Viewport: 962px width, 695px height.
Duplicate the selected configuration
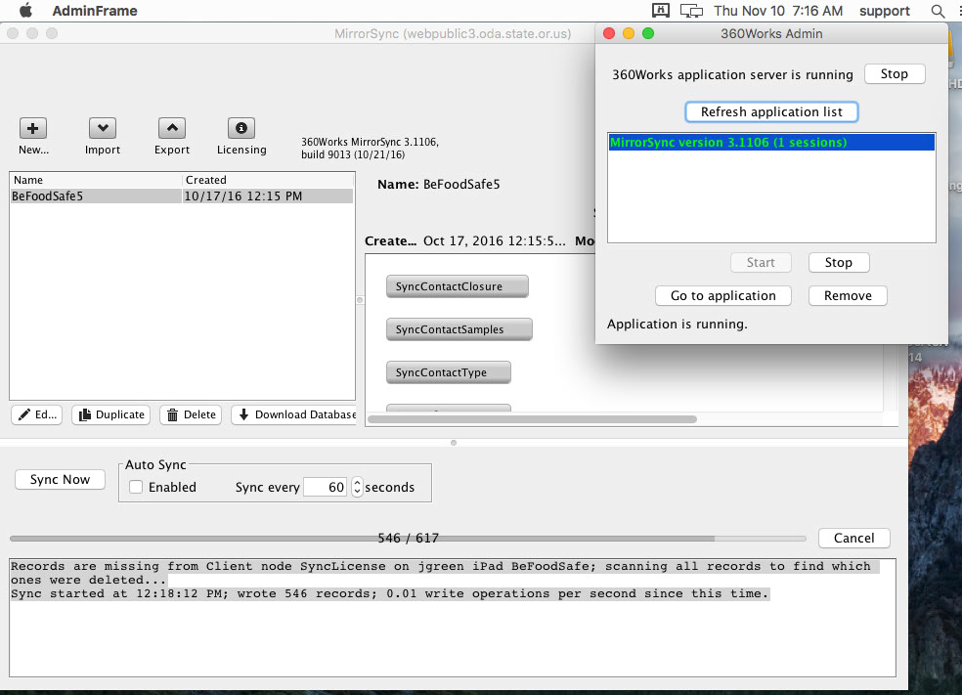(110, 414)
